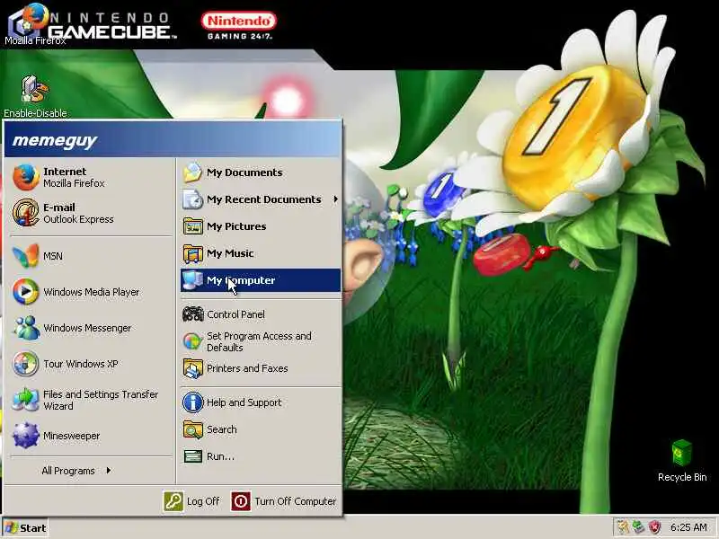This screenshot has height=539, width=719.
Task: Expand the All Programs arrow
Action: pos(109,470)
